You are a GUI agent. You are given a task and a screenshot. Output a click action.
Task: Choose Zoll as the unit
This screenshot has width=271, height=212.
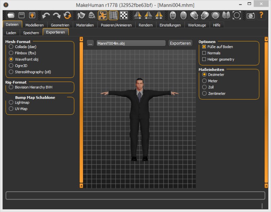(208, 87)
